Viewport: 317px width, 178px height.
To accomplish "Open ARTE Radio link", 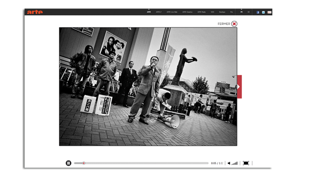I will pyautogui.click(x=201, y=12).
